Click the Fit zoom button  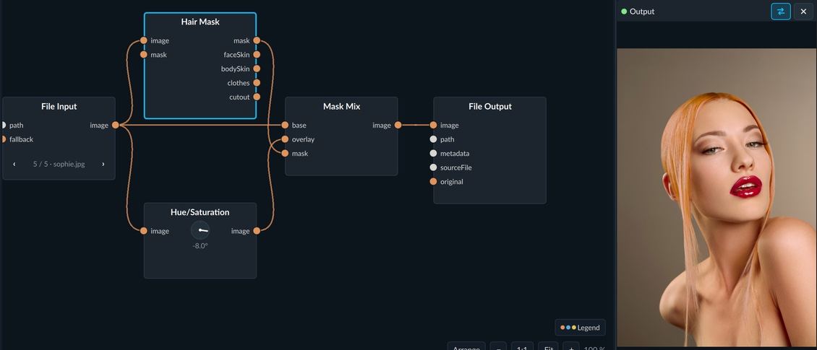(x=548, y=347)
